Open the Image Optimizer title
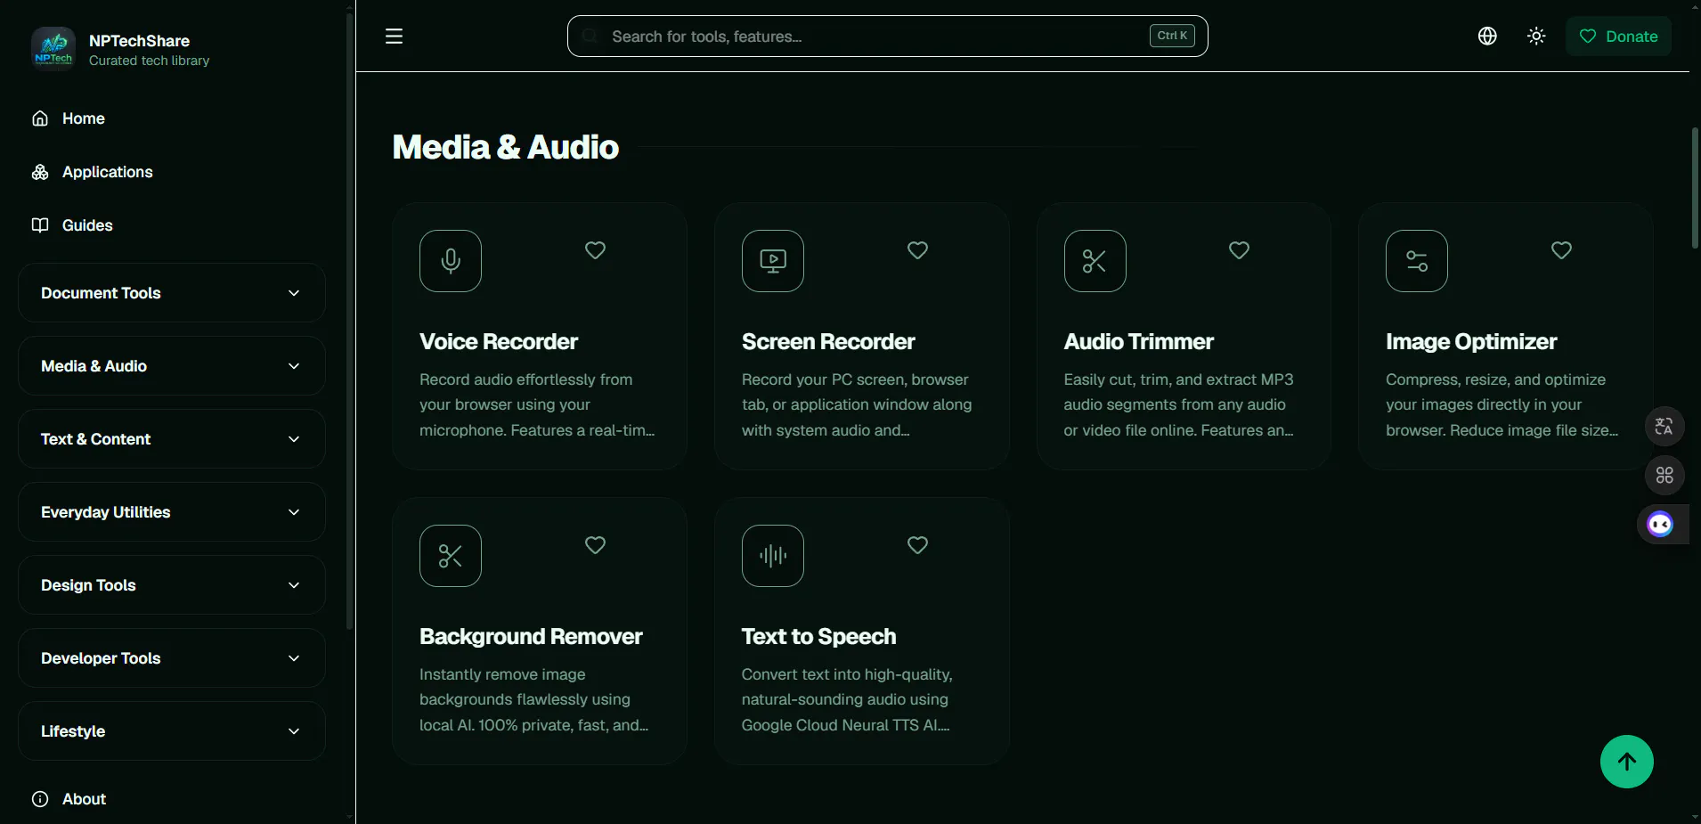Viewport: 1701px width, 824px height. 1471,342
